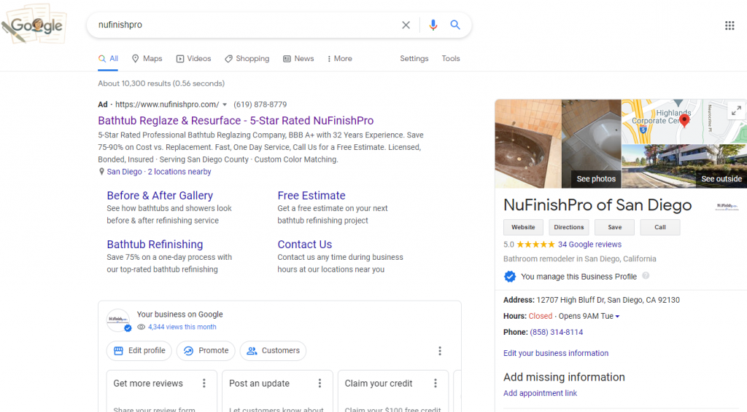Image resolution: width=747 pixels, height=412 pixels.
Task: Click the Edit profile button
Action: click(x=139, y=351)
